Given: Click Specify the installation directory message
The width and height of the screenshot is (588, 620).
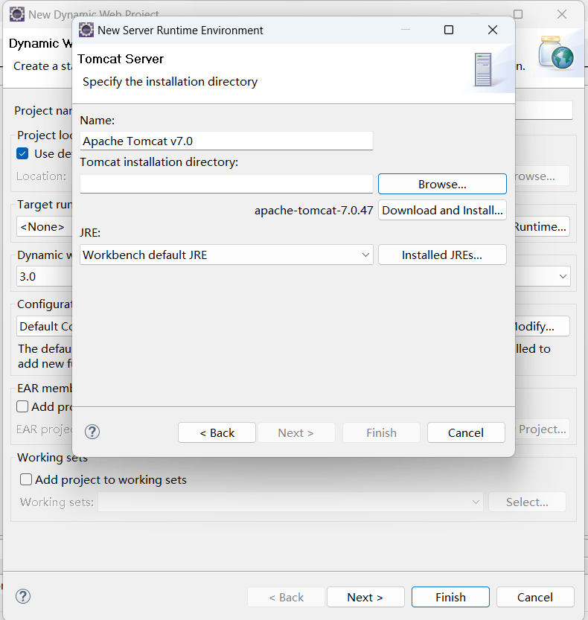Looking at the screenshot, I should pyautogui.click(x=170, y=81).
